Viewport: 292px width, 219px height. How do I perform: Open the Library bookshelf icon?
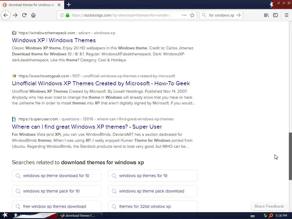(x=266, y=15)
